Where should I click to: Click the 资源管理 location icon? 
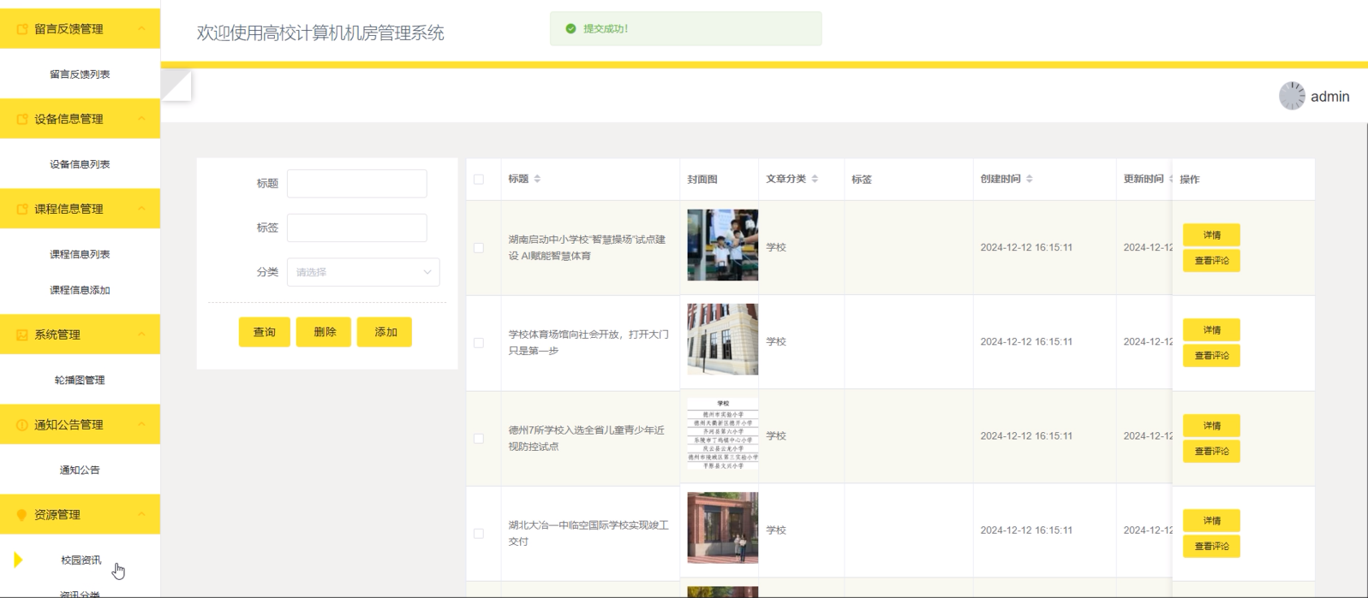22,515
